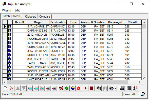Click the document preview icon beside Rows: 203
This screenshot has height=100, width=149.
click(143, 94)
